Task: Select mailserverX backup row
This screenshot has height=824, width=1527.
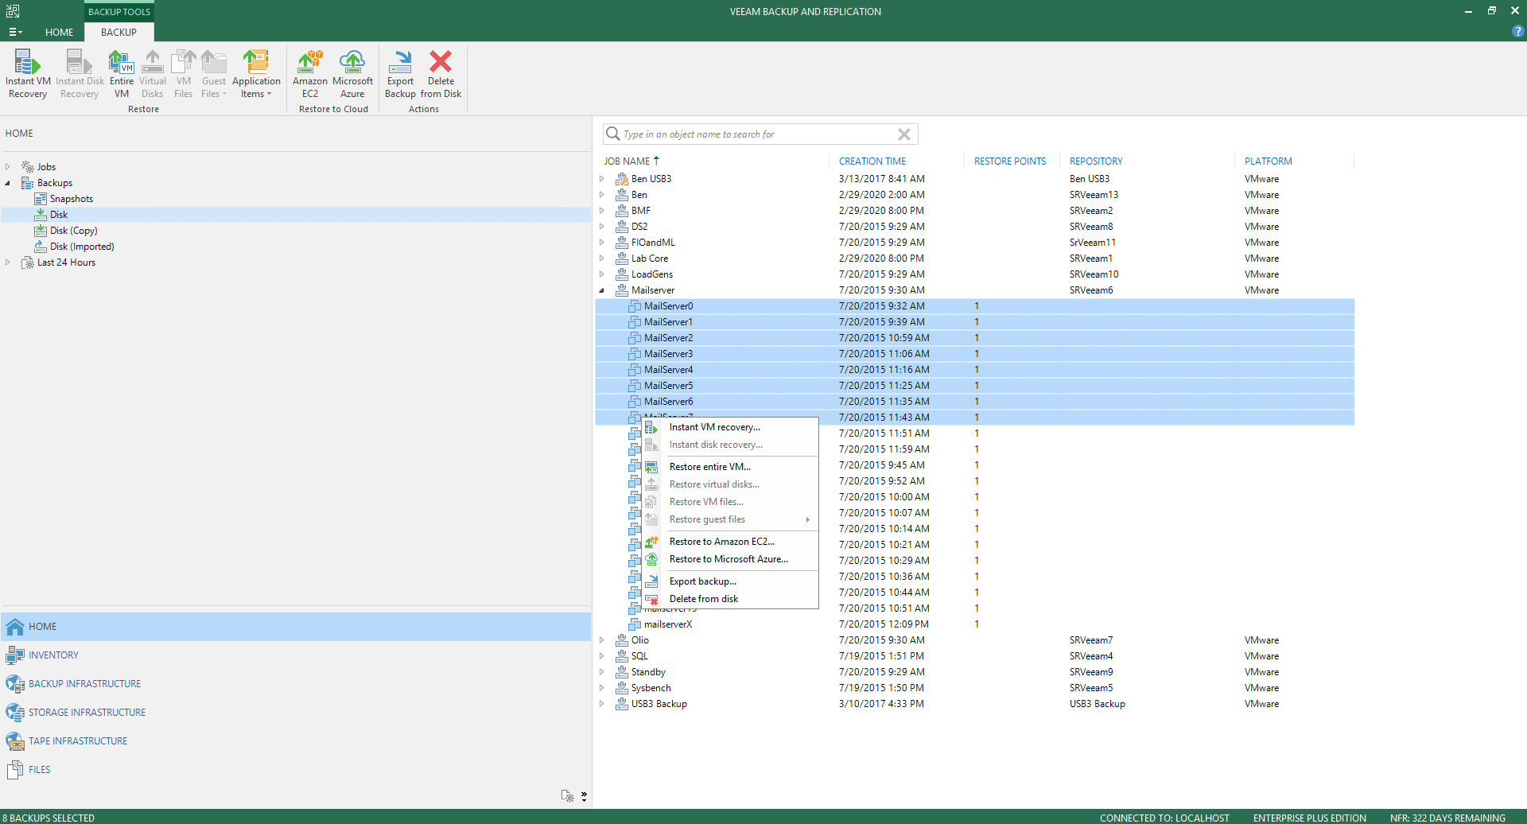Action: (x=974, y=624)
